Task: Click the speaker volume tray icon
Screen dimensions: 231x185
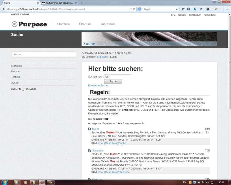Action: [x=207, y=182]
